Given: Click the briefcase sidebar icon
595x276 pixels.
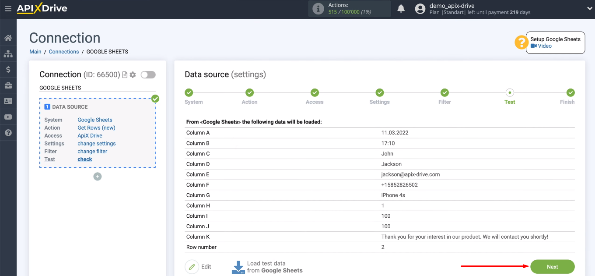Looking at the screenshot, I should (8, 85).
